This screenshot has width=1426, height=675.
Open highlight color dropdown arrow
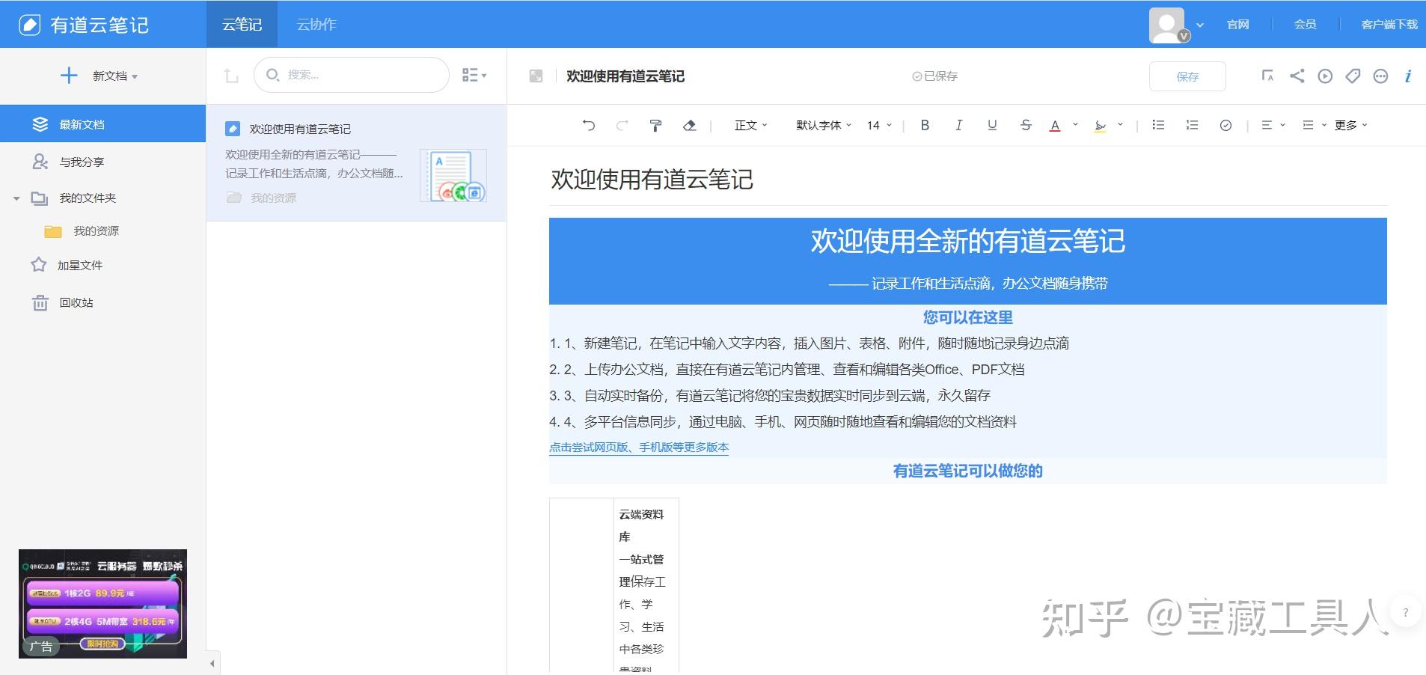point(1120,125)
